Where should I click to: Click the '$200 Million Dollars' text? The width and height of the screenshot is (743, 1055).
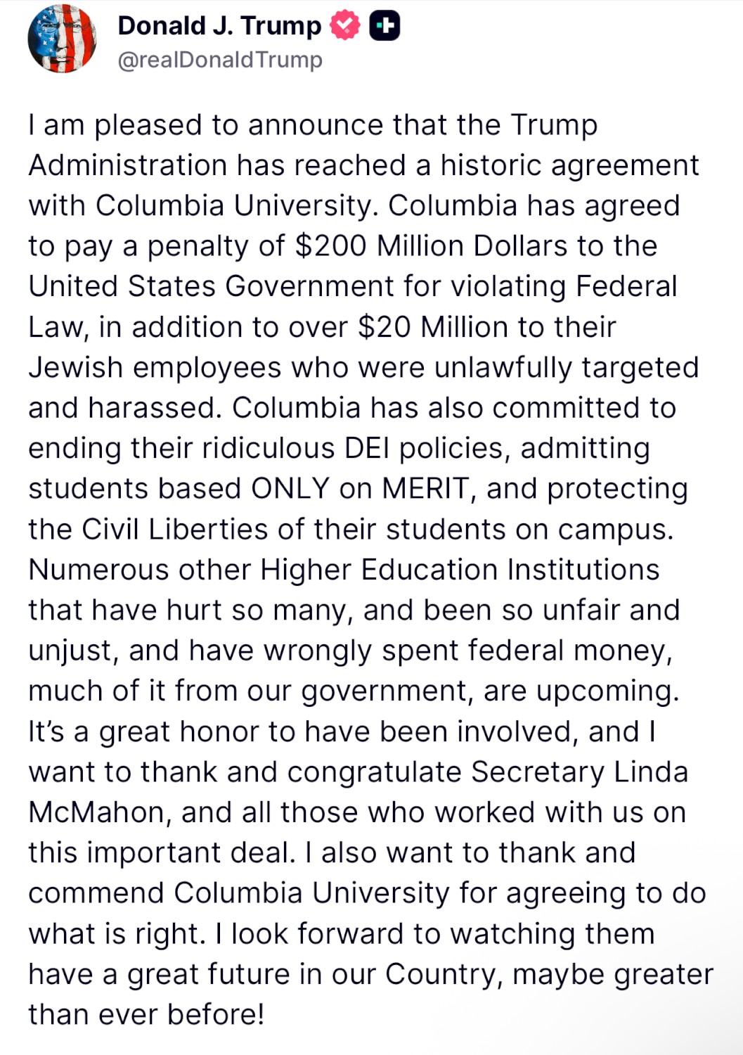click(431, 246)
